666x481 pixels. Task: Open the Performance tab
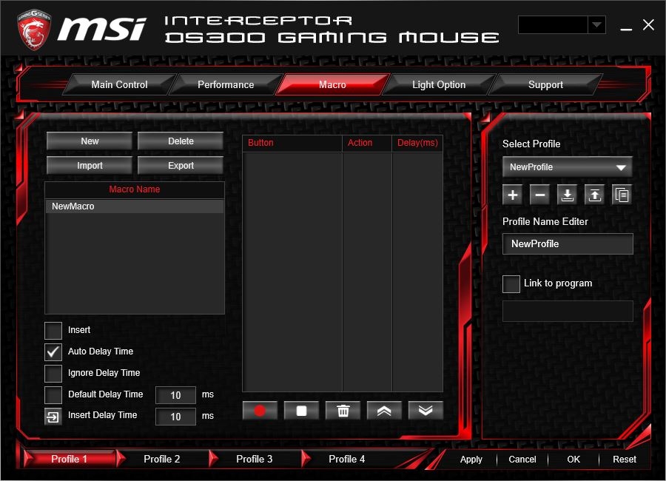(x=226, y=84)
